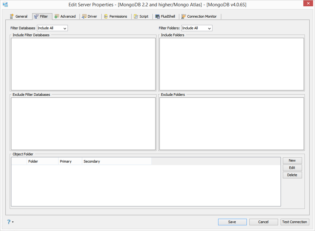Viewport: 315px width, 231px height.
Task: Click the Driver tab icon
Action: [x=84, y=16]
